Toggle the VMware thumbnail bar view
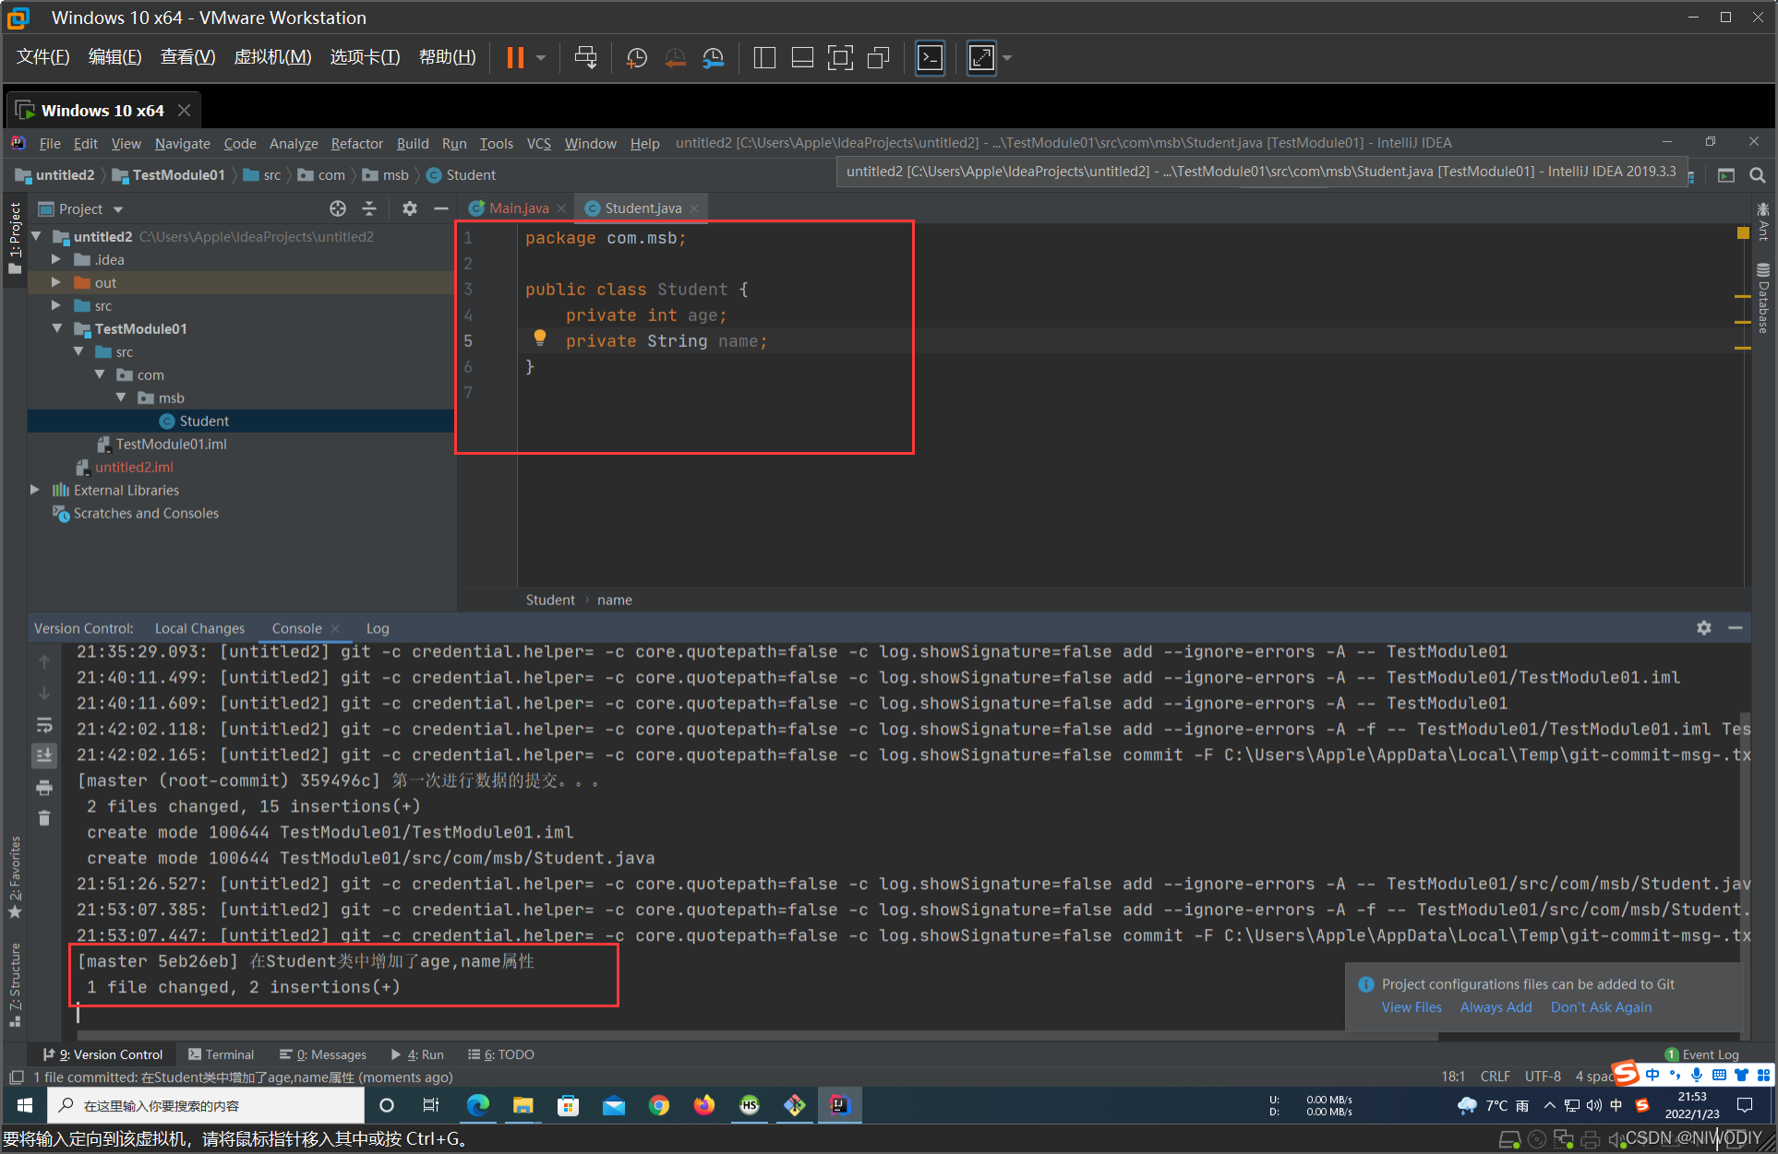The height and width of the screenshot is (1154, 1778). pyautogui.click(x=802, y=57)
